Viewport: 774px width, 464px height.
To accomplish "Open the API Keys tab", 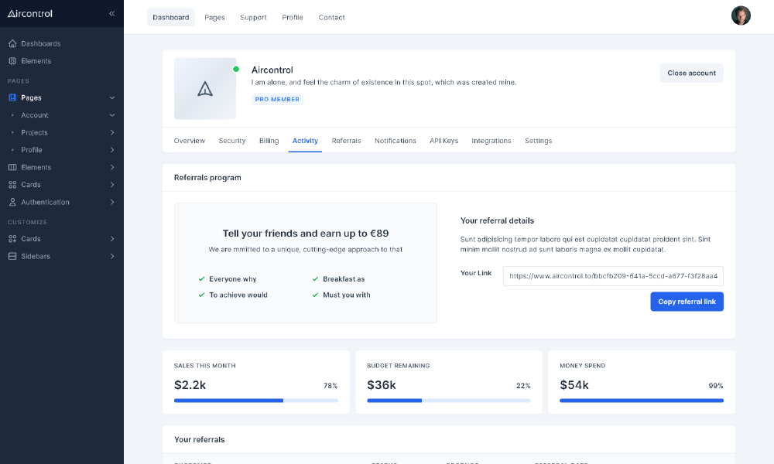I will tap(444, 141).
